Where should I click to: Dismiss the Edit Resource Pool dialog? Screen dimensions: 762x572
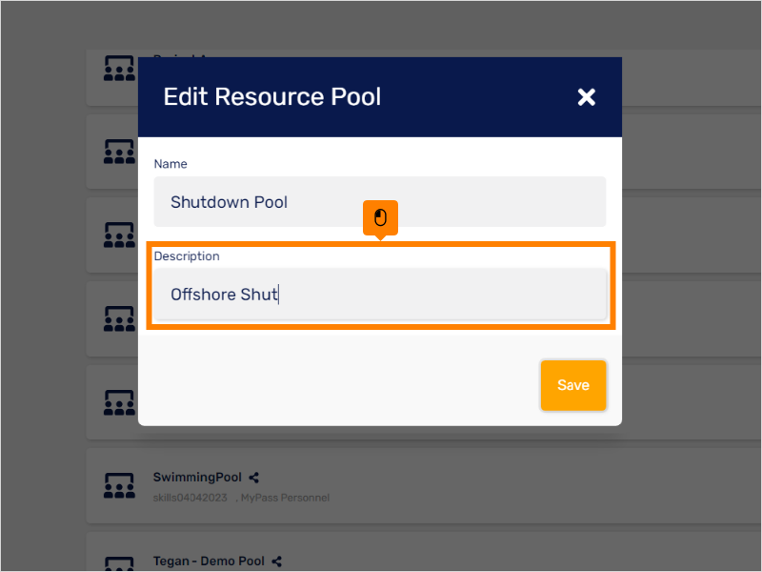click(x=586, y=96)
